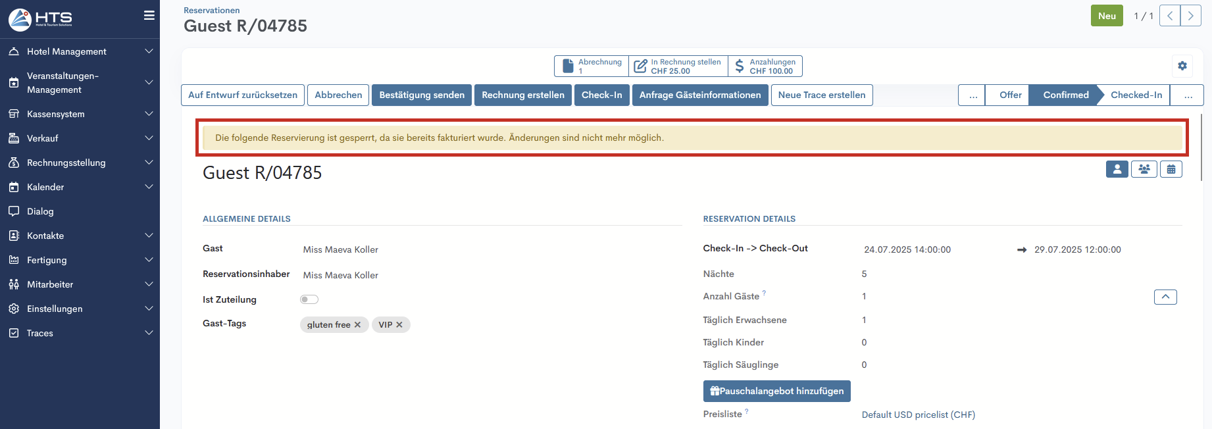Open Anzahlungen CHF 100.00 stat button
Screen dimensions: 1212x429
point(765,66)
